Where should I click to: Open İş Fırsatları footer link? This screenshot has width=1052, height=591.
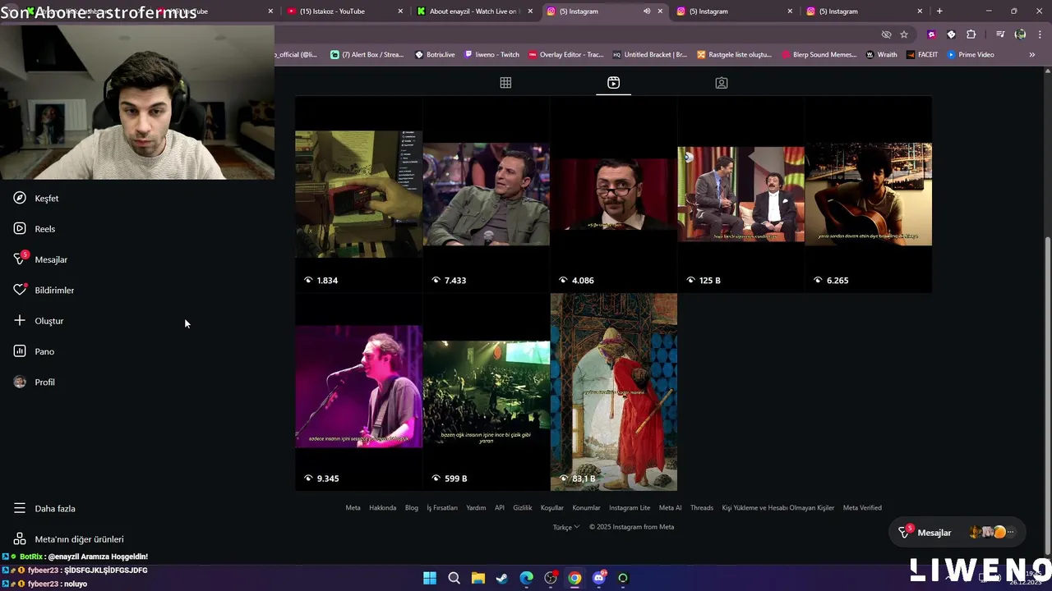pyautogui.click(x=442, y=507)
